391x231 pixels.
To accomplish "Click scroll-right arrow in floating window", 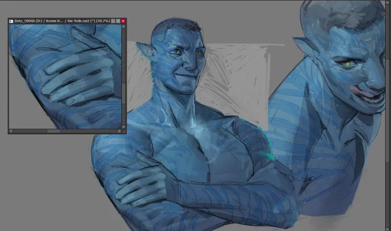I will (119, 131).
